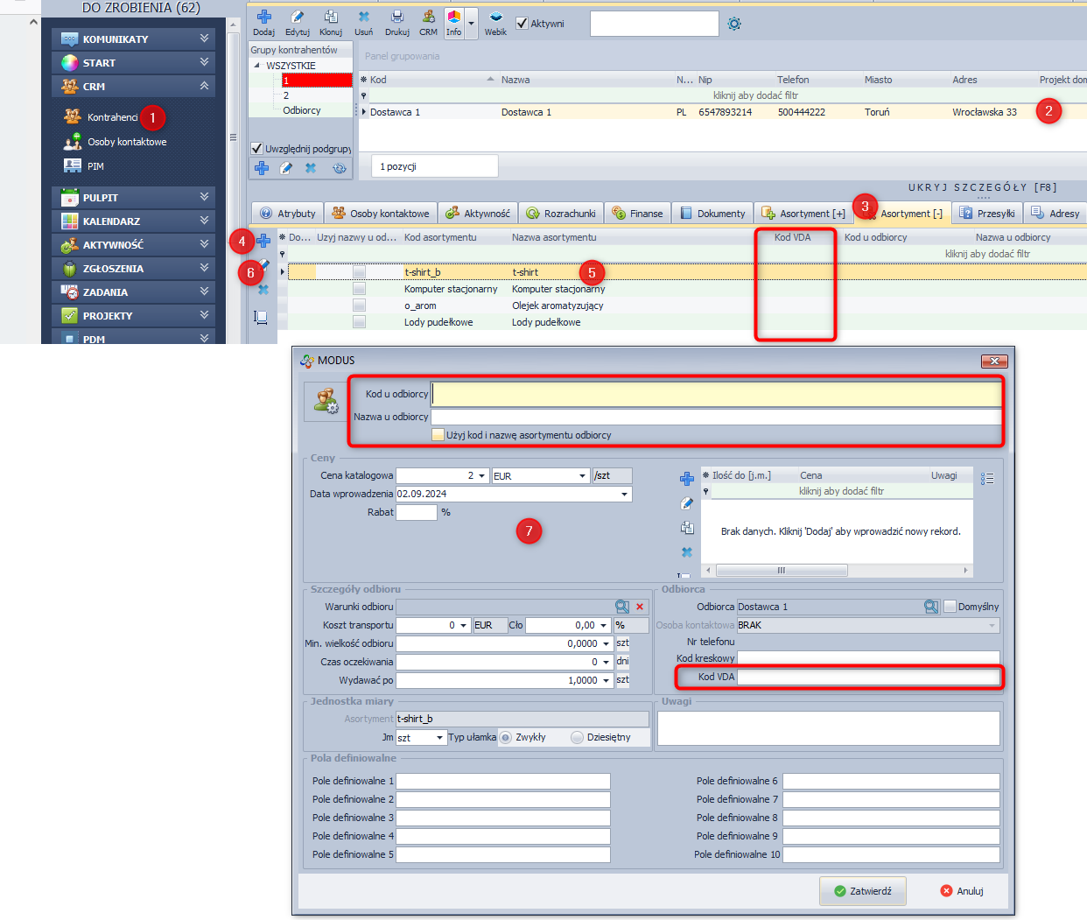Screen dimensions: 1087x920
Task: Open the Jm unit dropdown
Action: click(439, 738)
